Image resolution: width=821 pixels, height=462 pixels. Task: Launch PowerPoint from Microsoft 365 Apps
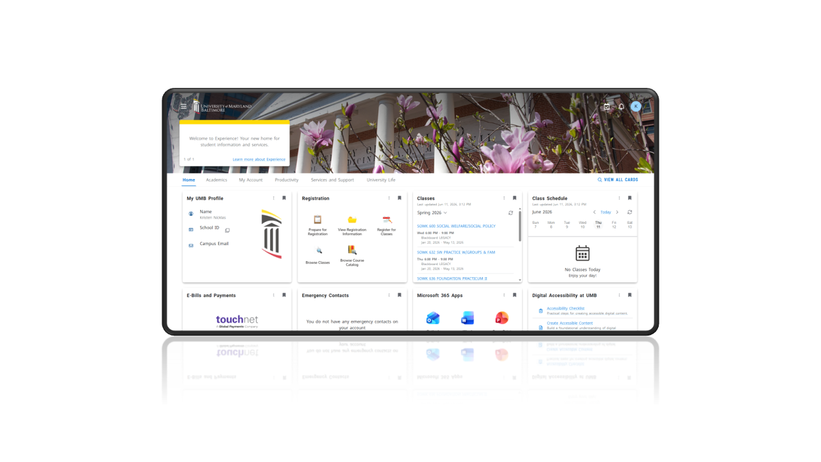(502, 318)
